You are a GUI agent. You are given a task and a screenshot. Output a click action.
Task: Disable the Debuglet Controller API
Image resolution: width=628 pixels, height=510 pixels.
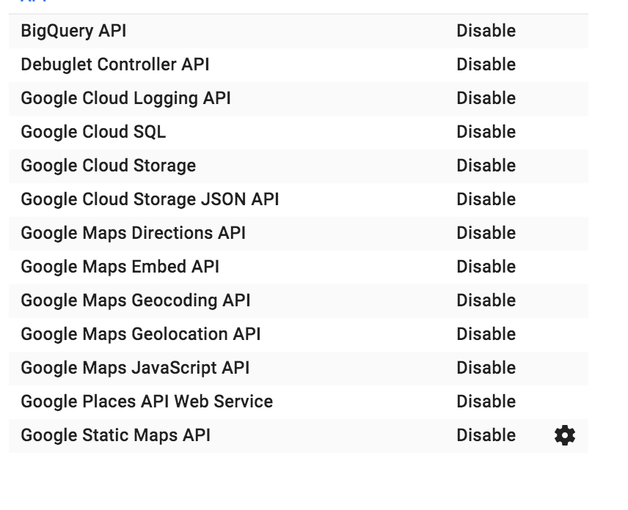point(486,64)
